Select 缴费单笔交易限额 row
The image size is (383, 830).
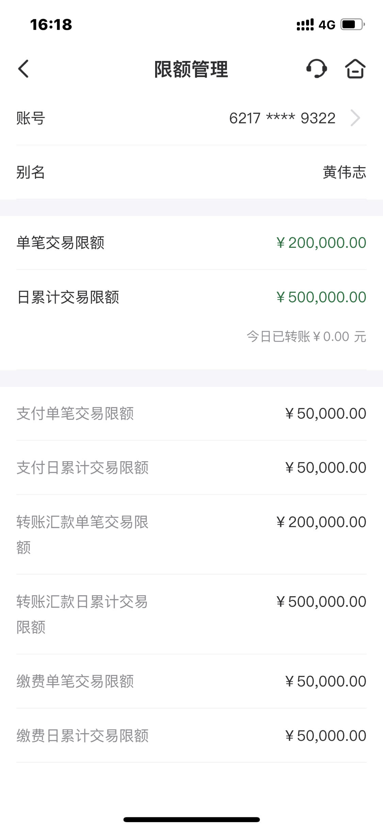(191, 681)
